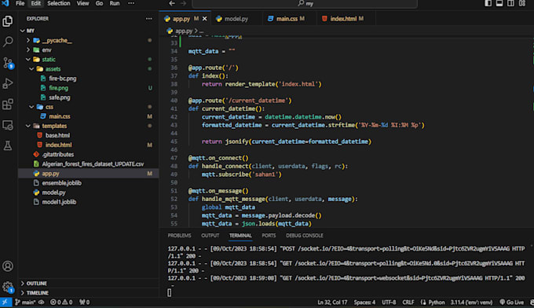The height and width of the screenshot is (308, 534).
Task: Click the command center search box
Action: (305, 3)
